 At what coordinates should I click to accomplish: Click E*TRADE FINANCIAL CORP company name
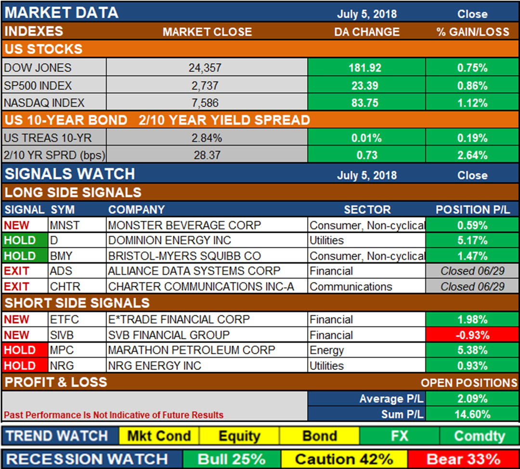pyautogui.click(x=179, y=319)
